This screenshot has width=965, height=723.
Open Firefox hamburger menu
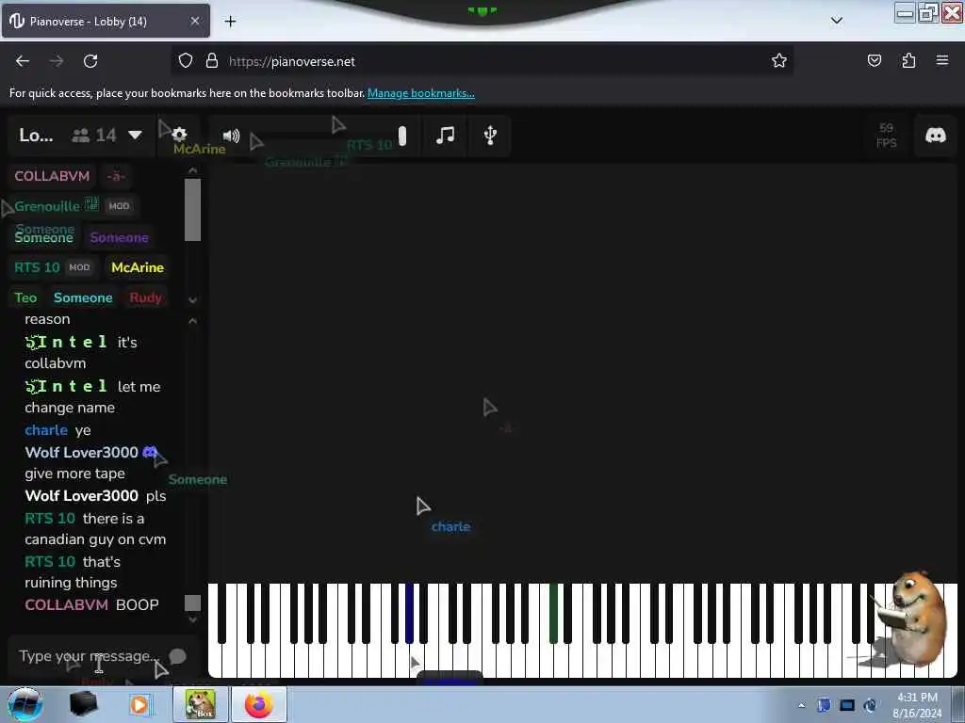942,60
